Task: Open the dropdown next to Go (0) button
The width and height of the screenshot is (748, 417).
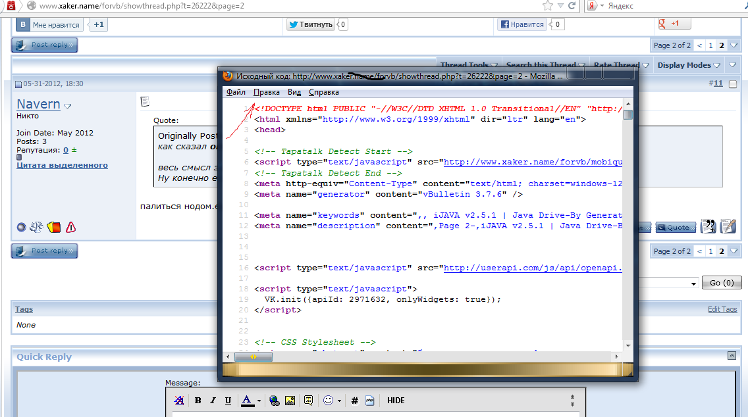Action: point(693,283)
